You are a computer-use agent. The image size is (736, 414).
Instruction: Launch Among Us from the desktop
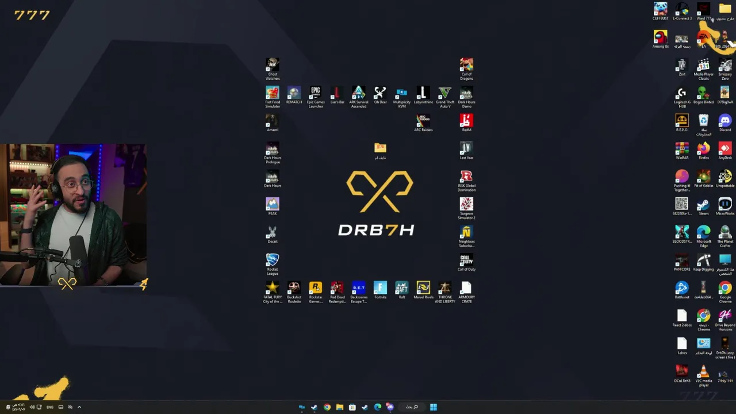[660, 39]
